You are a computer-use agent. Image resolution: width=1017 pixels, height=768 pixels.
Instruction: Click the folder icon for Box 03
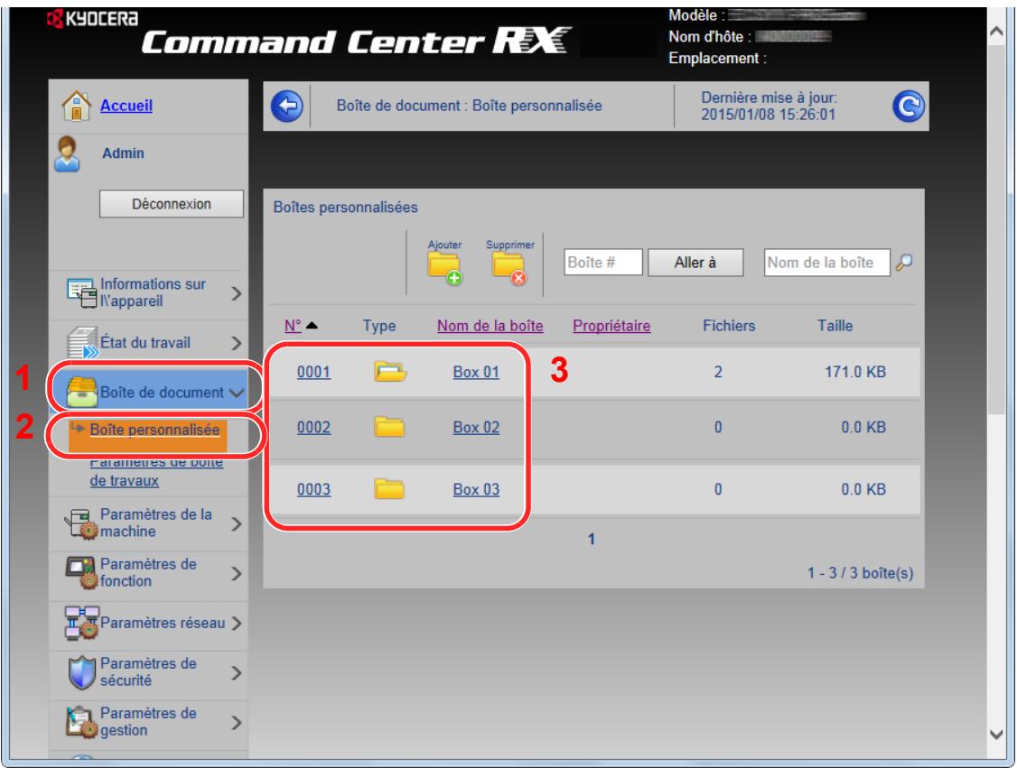[x=389, y=489]
